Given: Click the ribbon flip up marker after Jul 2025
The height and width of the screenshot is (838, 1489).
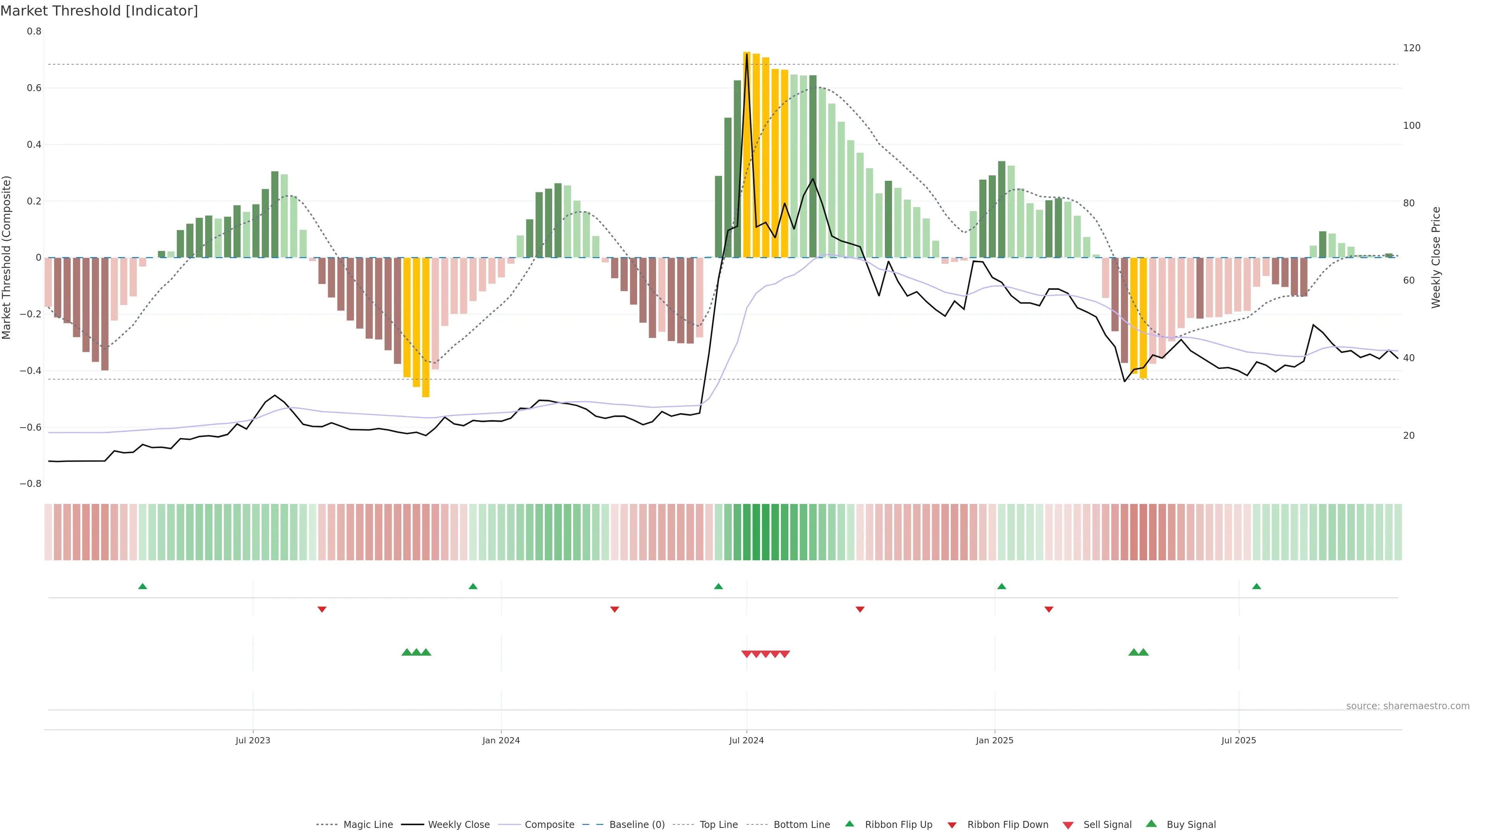Looking at the screenshot, I should click(x=1257, y=587).
